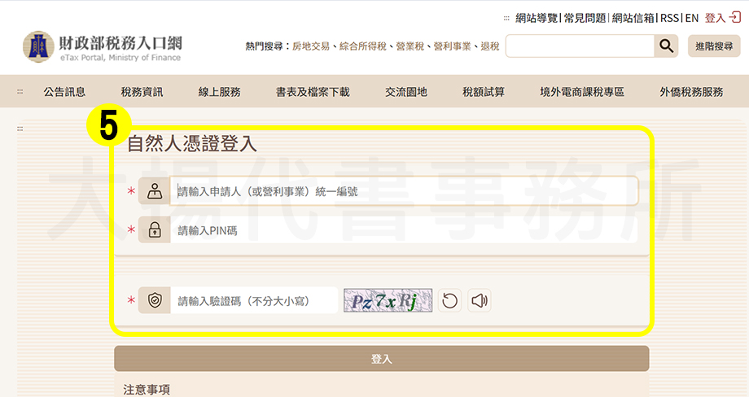
Task: Click the 房地交易 hot search link
Action: tap(312, 47)
